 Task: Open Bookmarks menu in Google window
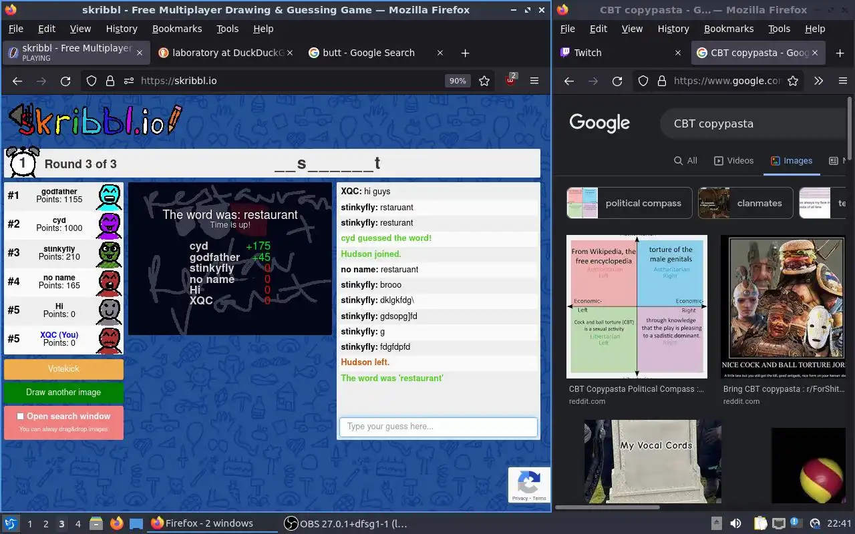click(729, 29)
